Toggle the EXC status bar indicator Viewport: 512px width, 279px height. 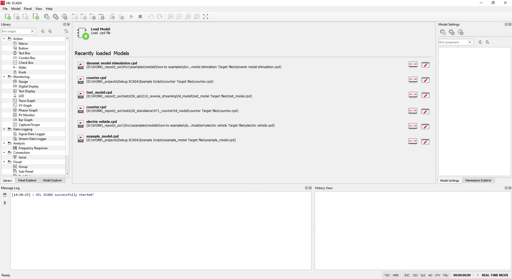point(407,275)
